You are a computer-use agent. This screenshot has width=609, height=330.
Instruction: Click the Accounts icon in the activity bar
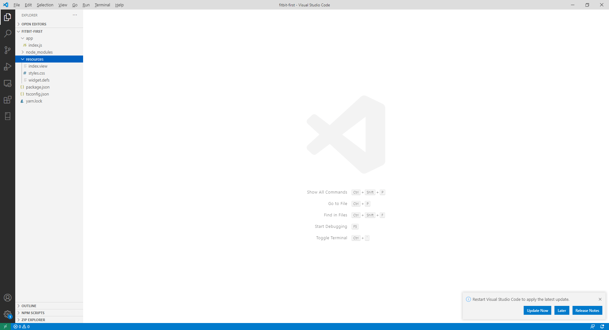pyautogui.click(x=8, y=298)
